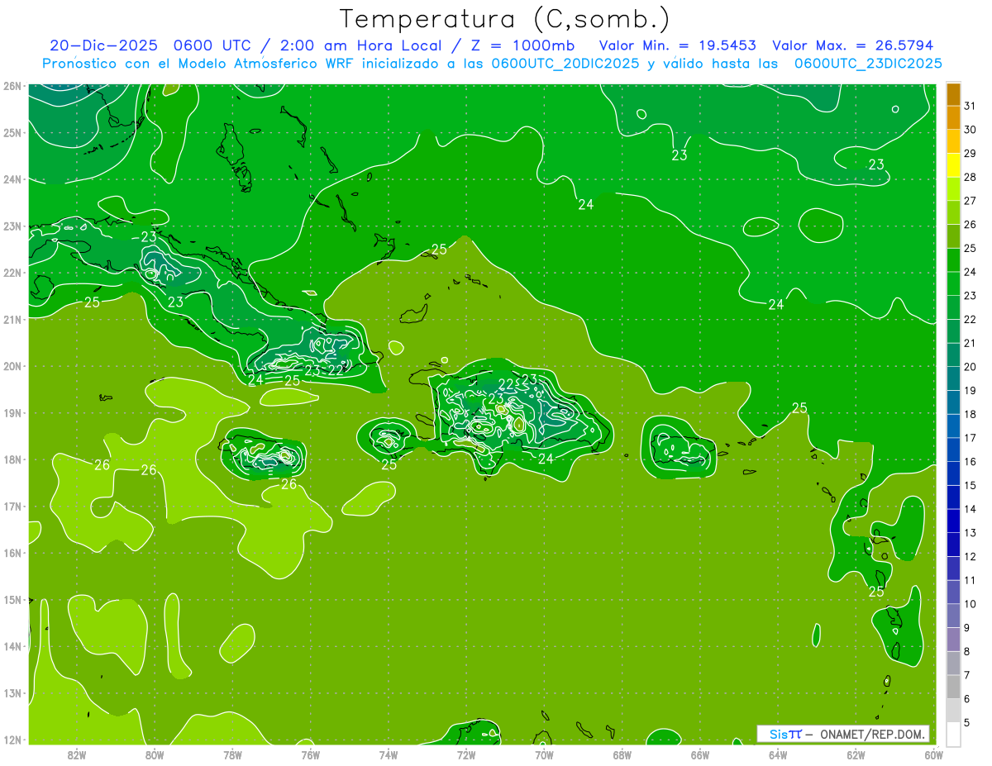This screenshot has height=766, width=992.
Task: Click longitude axis label "78W"
Action: (x=232, y=754)
